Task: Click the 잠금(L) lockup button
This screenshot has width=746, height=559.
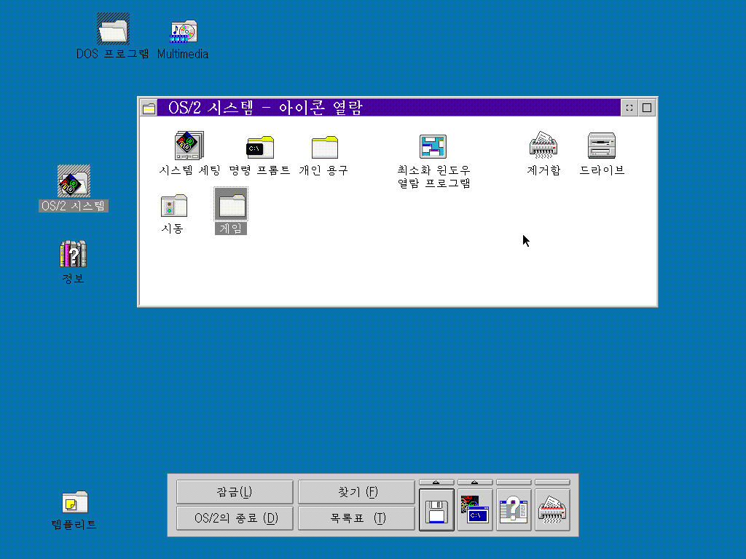Action: click(x=235, y=491)
